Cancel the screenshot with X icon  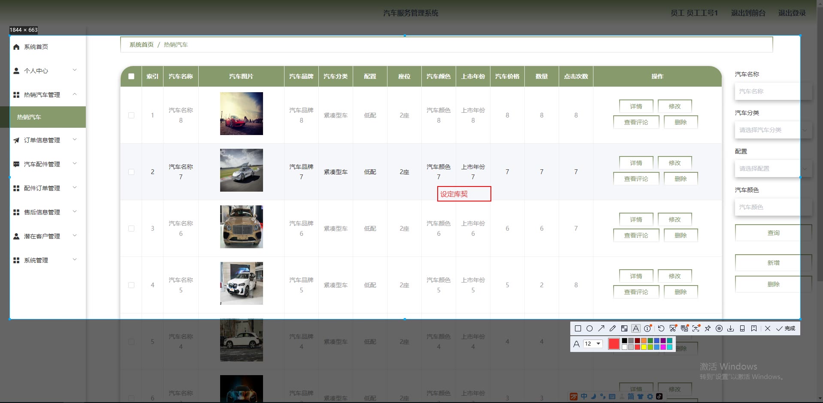(767, 328)
